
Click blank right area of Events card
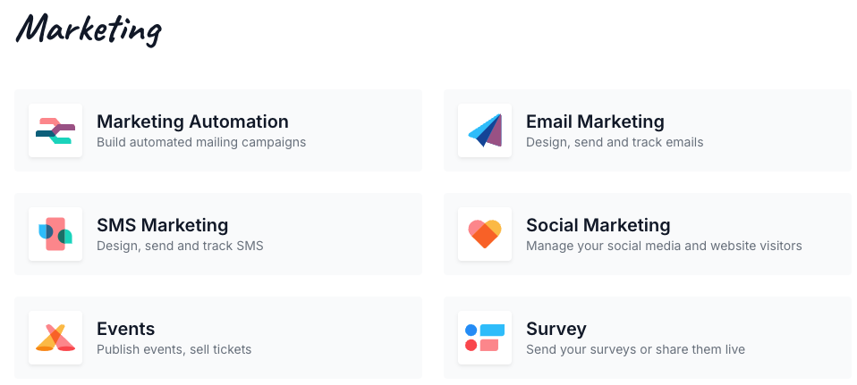(x=339, y=338)
